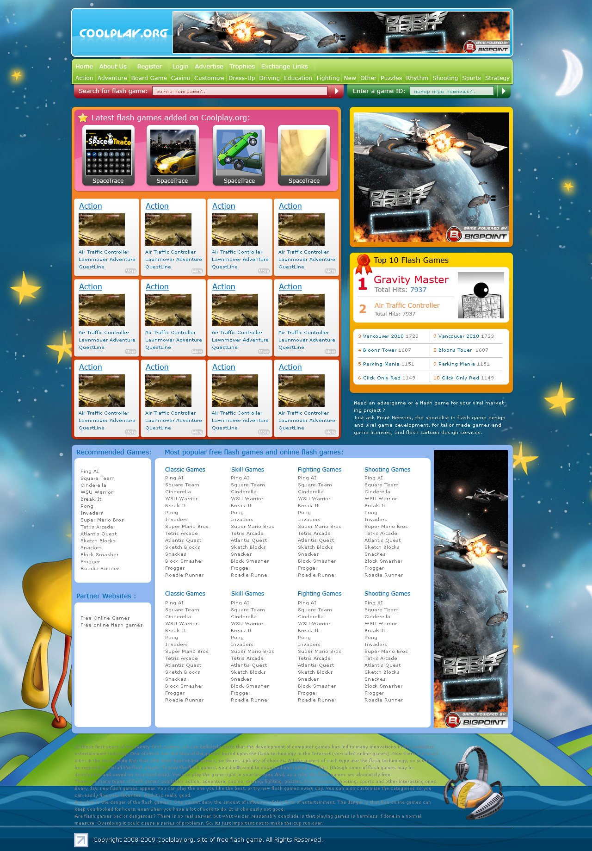Open the Free Online Games partner link
This screenshot has height=851, width=592.
click(x=105, y=618)
